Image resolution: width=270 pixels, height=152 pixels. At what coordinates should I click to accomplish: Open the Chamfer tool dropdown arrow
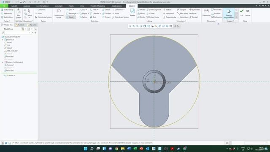[x=100, y=14]
